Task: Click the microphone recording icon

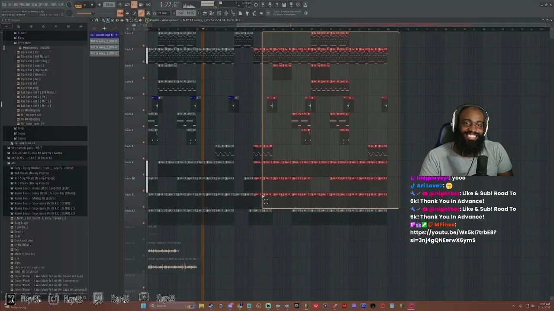Action: pos(270,5)
